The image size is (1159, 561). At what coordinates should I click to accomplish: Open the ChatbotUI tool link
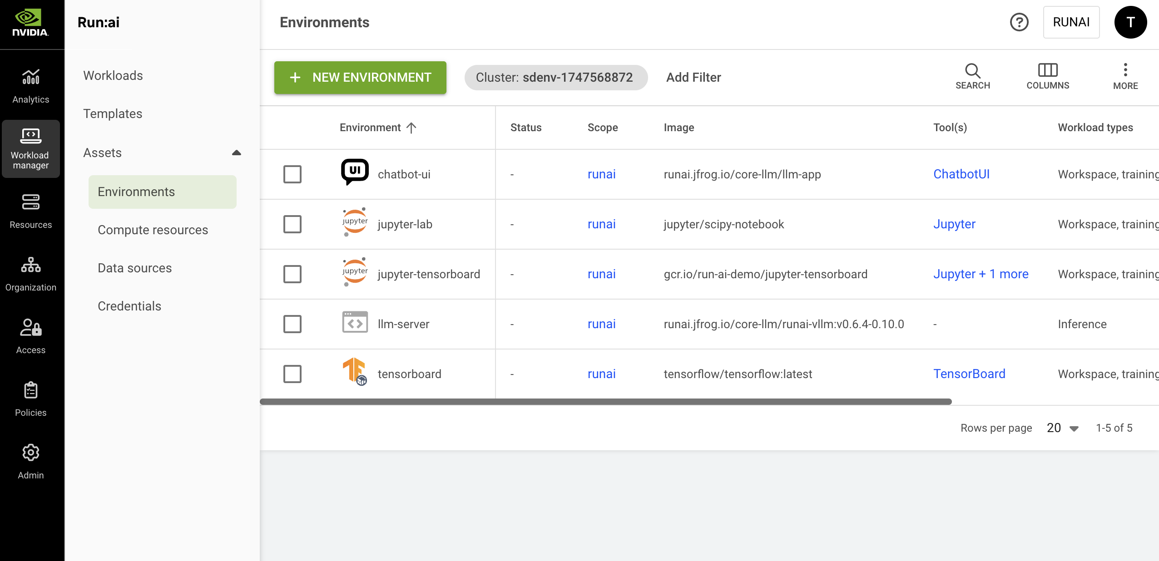coord(961,174)
